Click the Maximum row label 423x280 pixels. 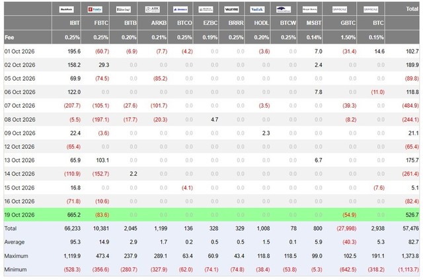coord(16,256)
